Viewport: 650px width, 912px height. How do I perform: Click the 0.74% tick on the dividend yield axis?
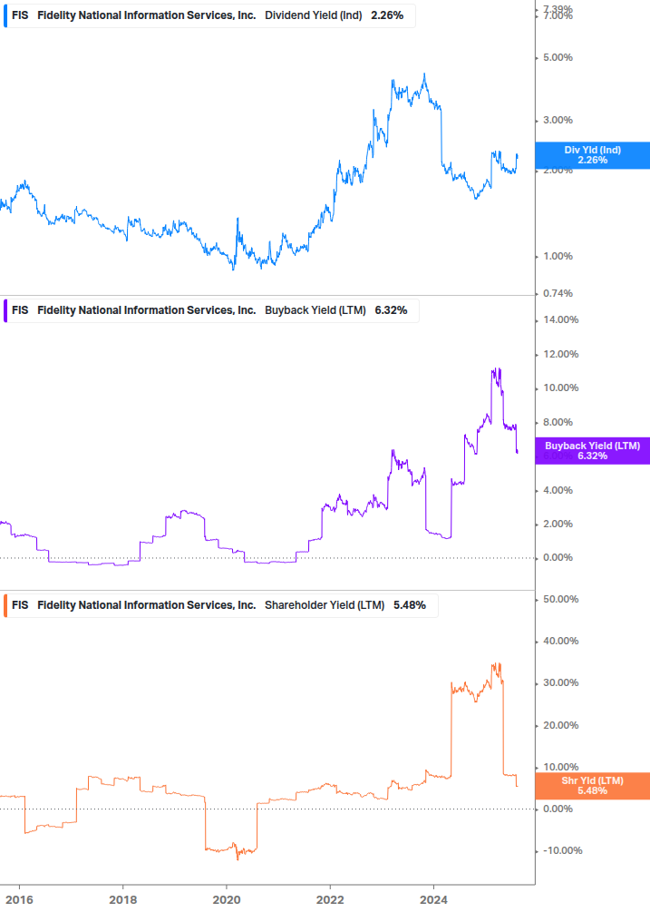(x=558, y=294)
